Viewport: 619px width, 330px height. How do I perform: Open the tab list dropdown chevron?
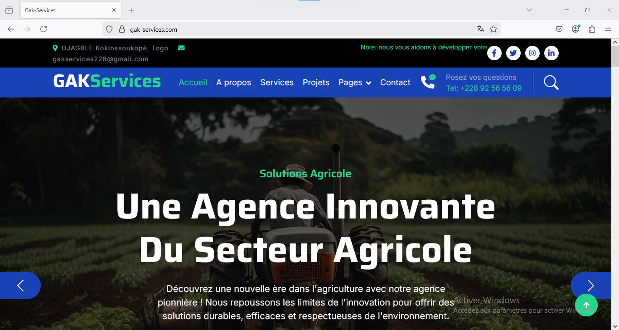pyautogui.click(x=529, y=10)
